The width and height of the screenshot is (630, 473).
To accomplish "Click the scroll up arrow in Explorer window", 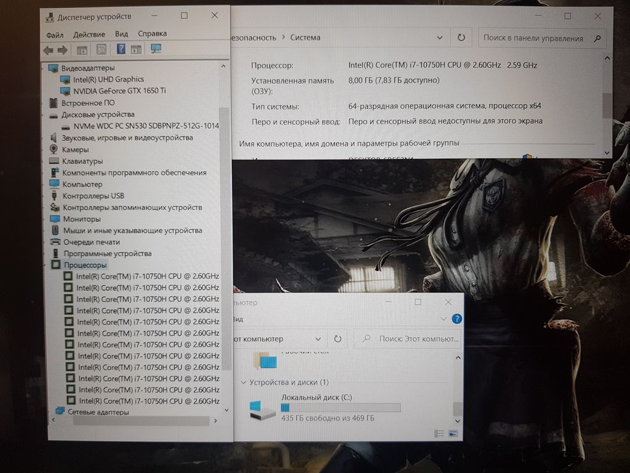I will pos(458,358).
